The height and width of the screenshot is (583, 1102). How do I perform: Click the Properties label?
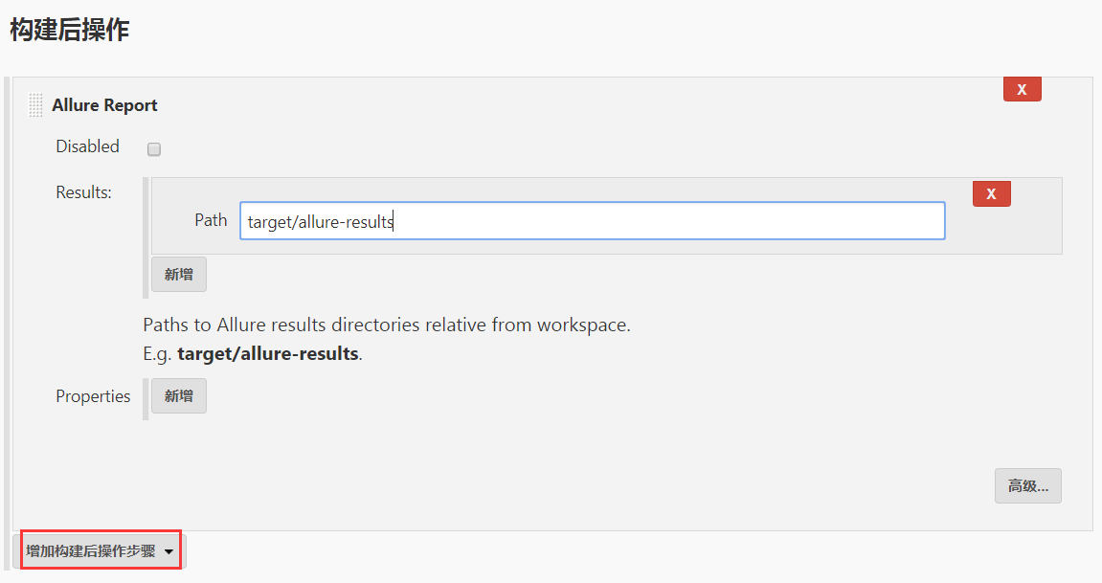[93, 396]
